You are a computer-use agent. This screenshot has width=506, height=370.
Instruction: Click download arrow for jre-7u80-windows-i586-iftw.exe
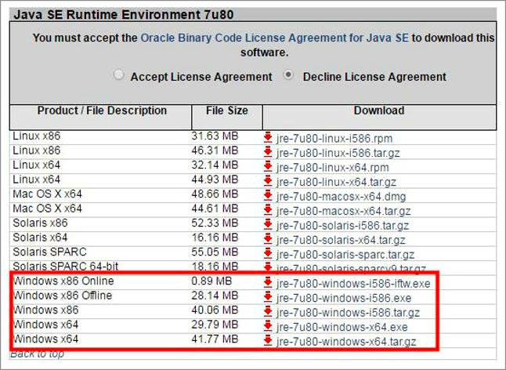268,283
